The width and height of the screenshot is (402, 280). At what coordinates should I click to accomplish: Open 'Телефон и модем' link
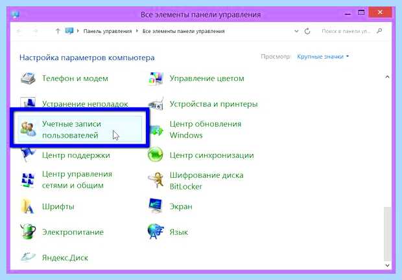[75, 78]
